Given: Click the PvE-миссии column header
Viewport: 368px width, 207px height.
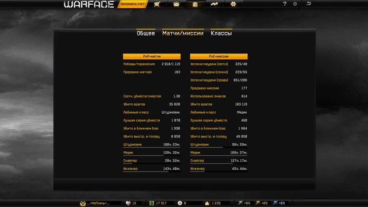Looking at the screenshot, I should 218,56.
